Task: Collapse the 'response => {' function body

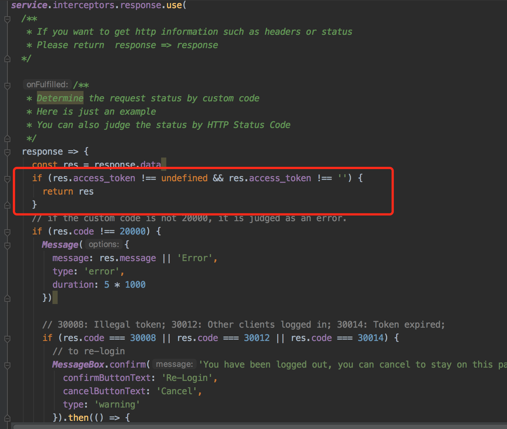Action: point(7,152)
